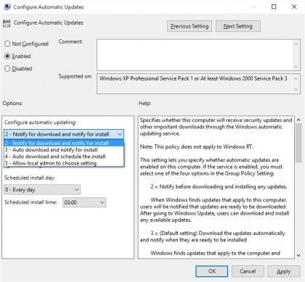
Task: Choose 4 - Auto download and schedule the install
Action: click(64, 157)
